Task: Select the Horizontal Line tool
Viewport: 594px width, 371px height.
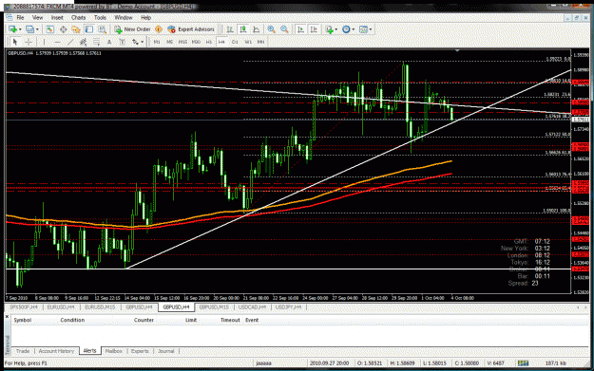Action: point(57,42)
